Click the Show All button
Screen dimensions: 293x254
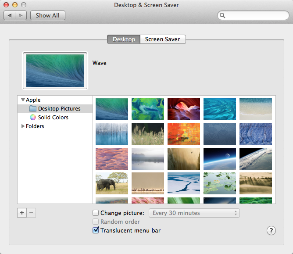pos(48,15)
